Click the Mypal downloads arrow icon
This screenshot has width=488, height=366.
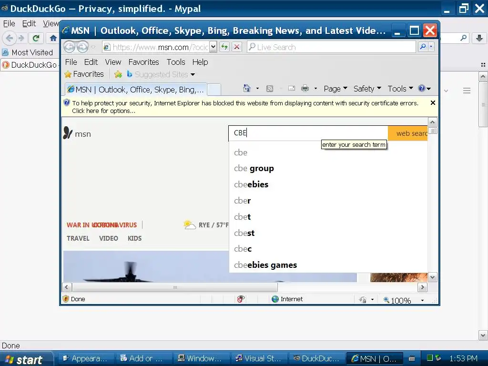click(x=479, y=38)
